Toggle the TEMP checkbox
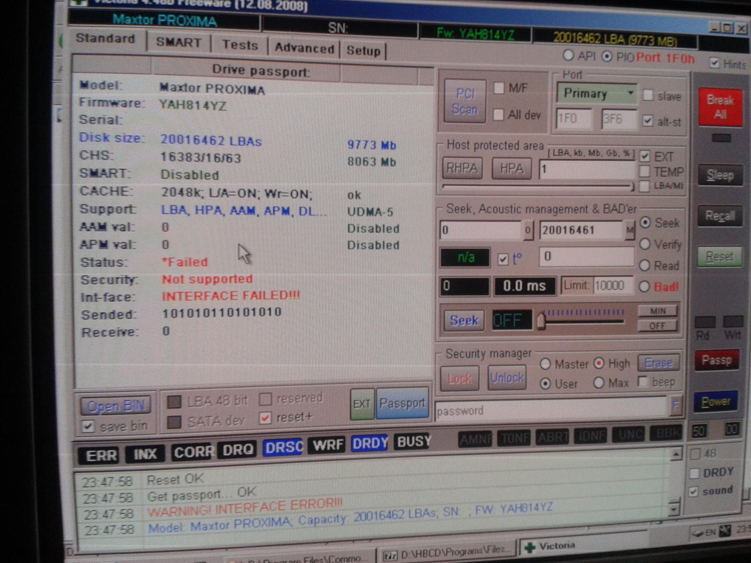The height and width of the screenshot is (563, 751). 645,171
